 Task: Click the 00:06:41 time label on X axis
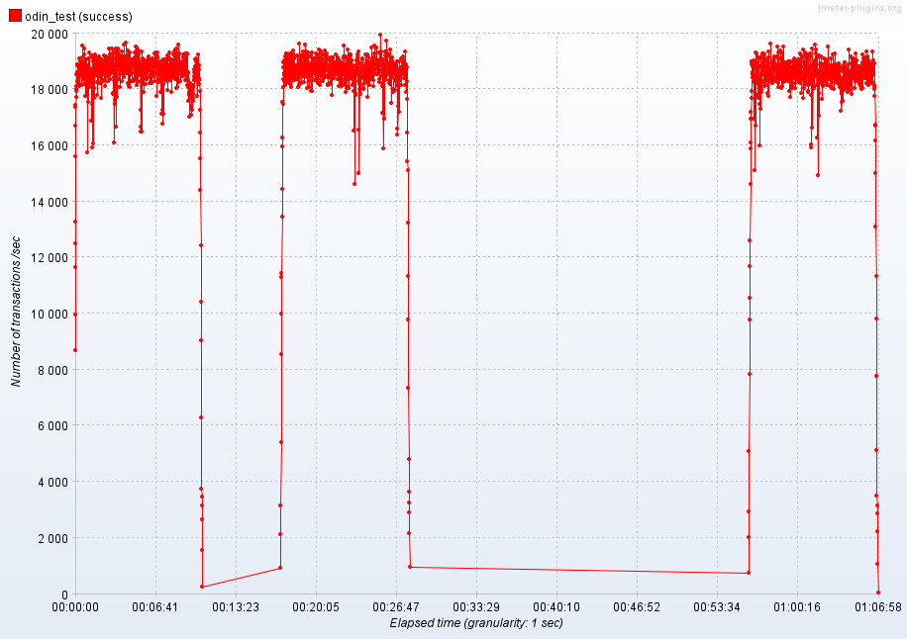pos(155,607)
